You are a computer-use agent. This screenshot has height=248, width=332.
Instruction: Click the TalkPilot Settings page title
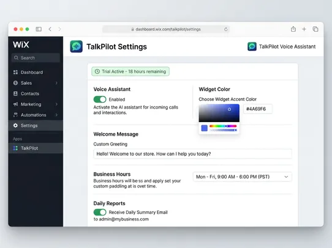point(116,46)
